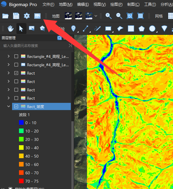The width and height of the screenshot is (173, 189).
Task: Open the 绘图(P) menu
Action: point(116,5)
